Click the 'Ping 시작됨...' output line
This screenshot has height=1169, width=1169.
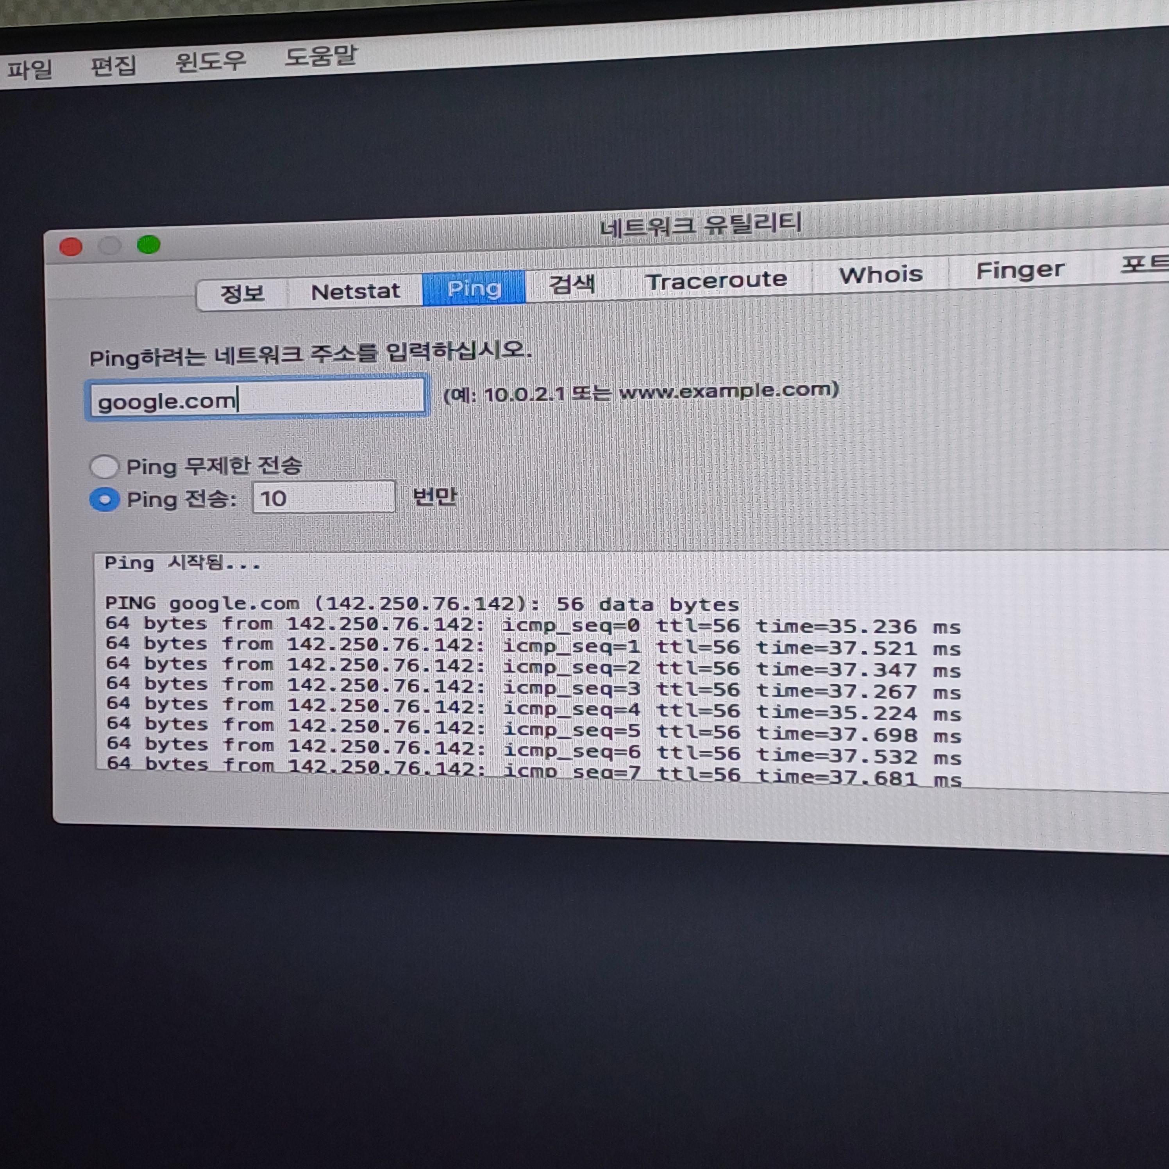point(182,563)
